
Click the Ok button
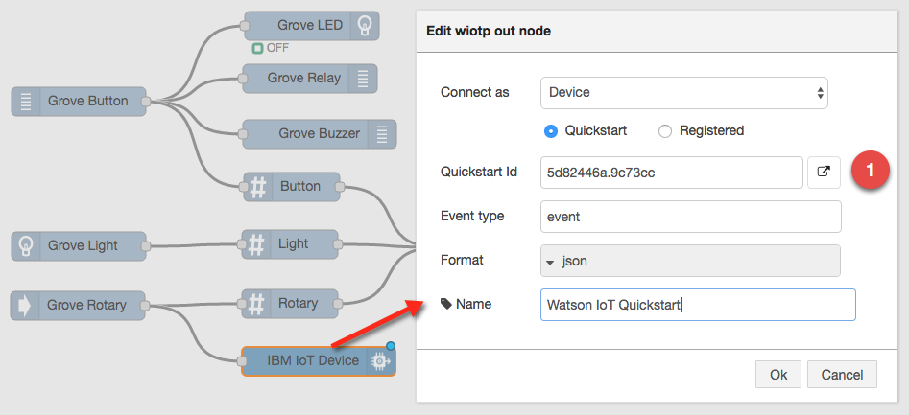[x=778, y=374]
